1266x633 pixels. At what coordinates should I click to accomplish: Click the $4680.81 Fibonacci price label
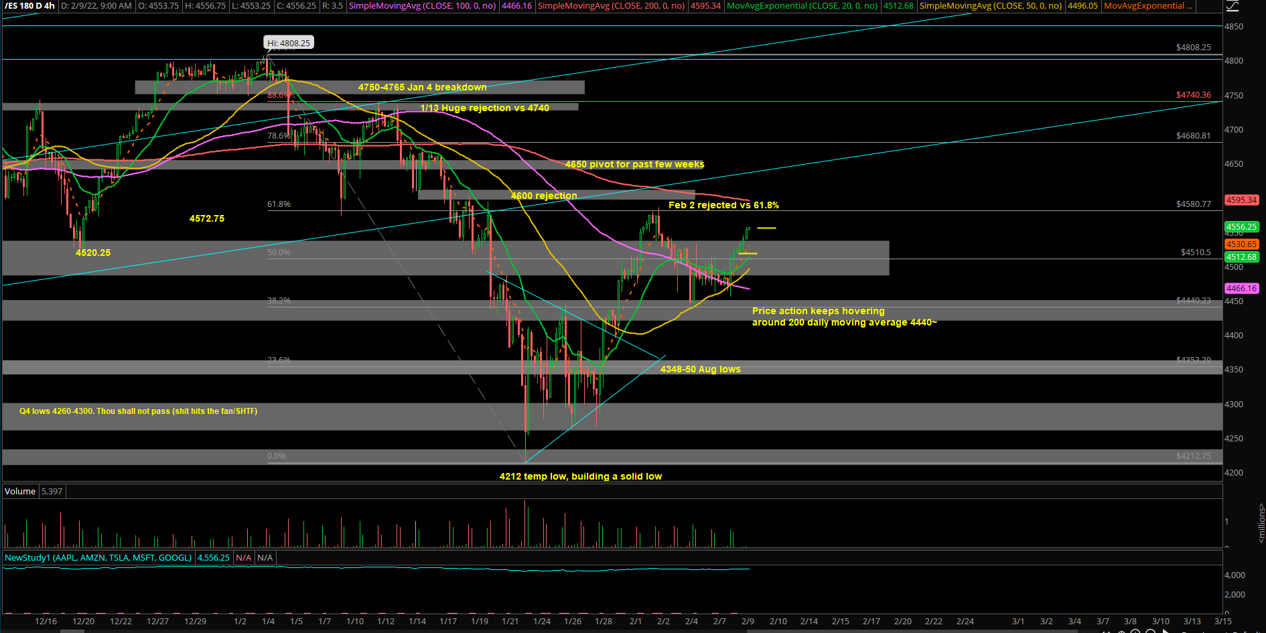(x=1193, y=136)
